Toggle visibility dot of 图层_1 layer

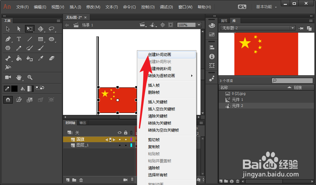tap(120, 145)
